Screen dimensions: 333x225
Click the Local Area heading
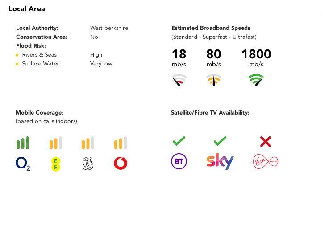(x=27, y=9)
